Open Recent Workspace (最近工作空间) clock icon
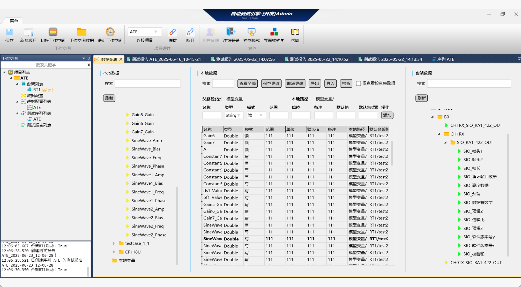521x287 pixels. coord(110,32)
